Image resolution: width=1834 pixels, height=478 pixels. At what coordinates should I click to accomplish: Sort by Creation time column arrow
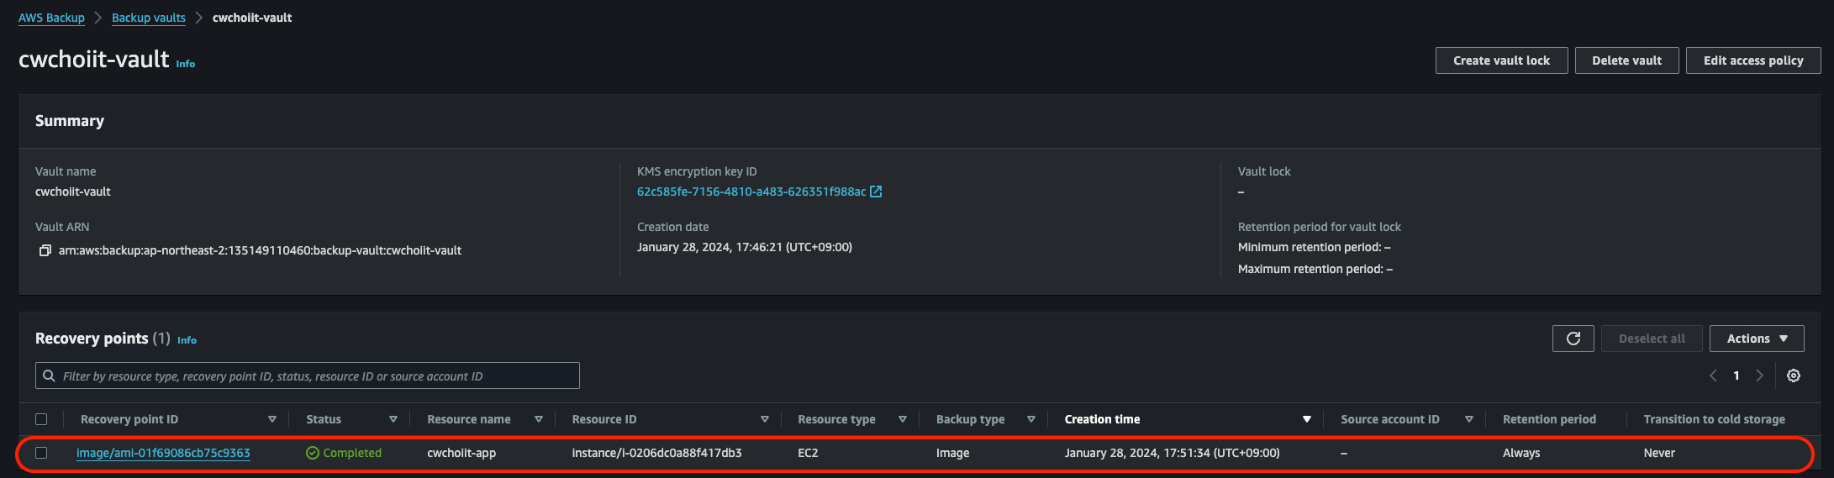pos(1307,419)
